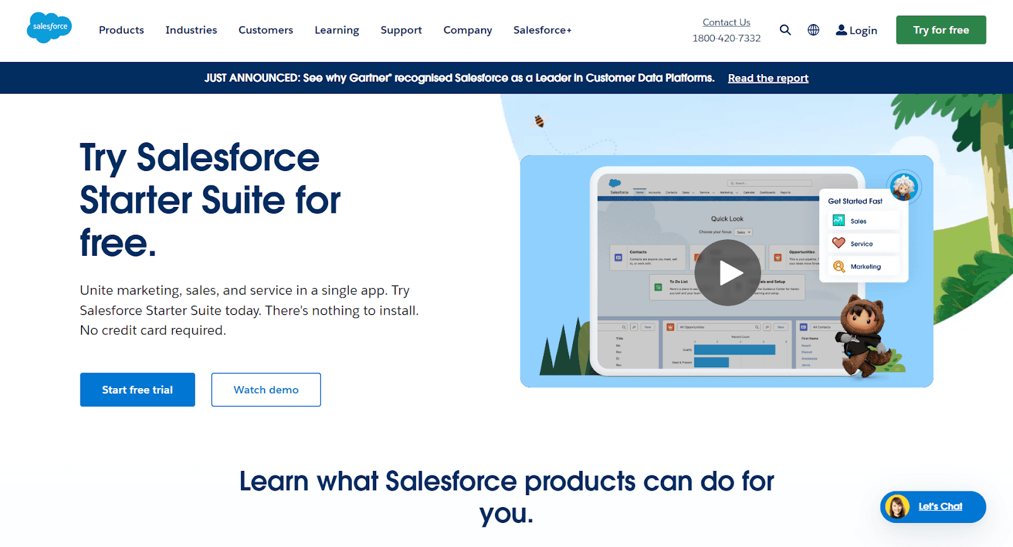This screenshot has height=547, width=1013.
Task: Click the Learn what Salesforce products heading
Action: [x=507, y=497]
